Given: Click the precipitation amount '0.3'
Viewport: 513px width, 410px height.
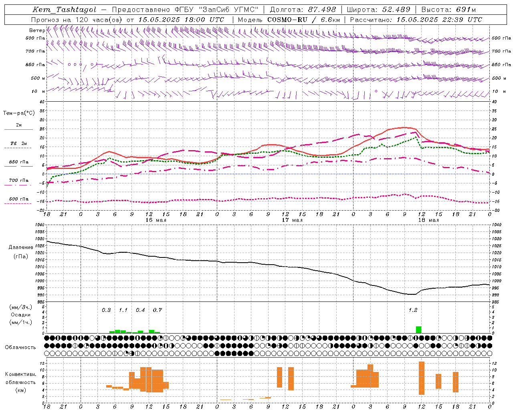Looking at the screenshot, I should (106, 310).
